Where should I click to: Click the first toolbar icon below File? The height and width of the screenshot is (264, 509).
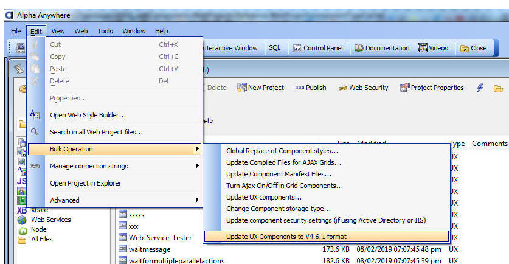(x=21, y=47)
